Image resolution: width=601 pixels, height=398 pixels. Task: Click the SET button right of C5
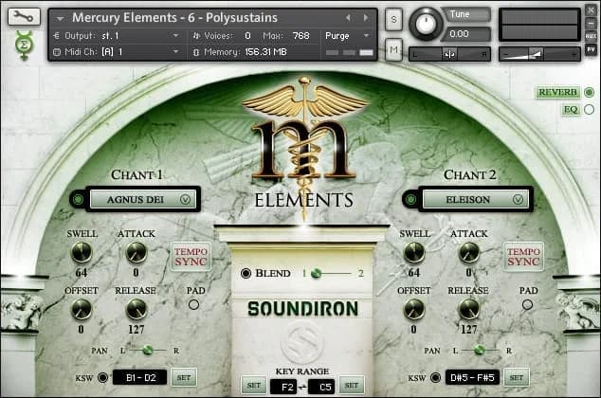352,386
